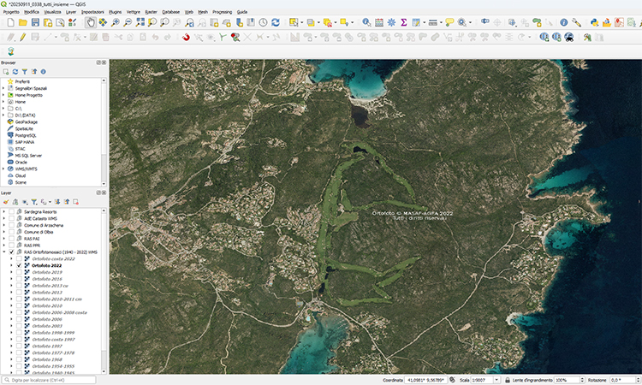
Task: Click the Statistical Summary sigma icon
Action: 403,22
